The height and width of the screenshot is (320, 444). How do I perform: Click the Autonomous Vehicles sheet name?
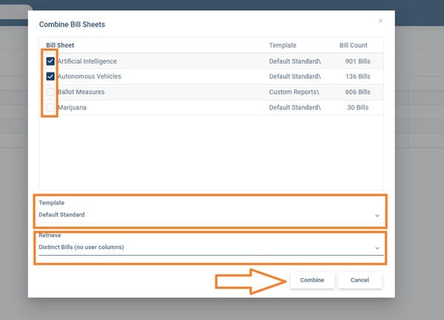(x=89, y=76)
